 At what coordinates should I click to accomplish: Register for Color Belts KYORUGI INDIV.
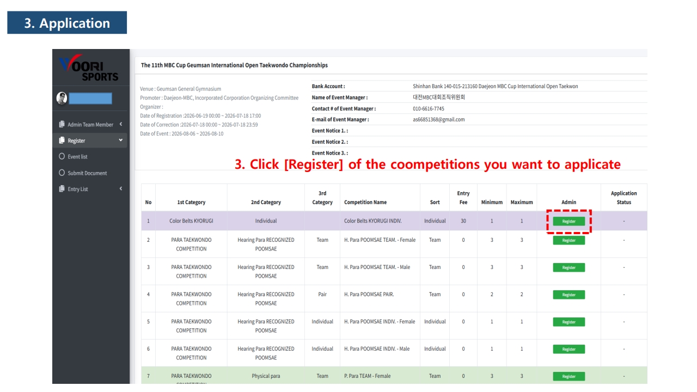[569, 221]
